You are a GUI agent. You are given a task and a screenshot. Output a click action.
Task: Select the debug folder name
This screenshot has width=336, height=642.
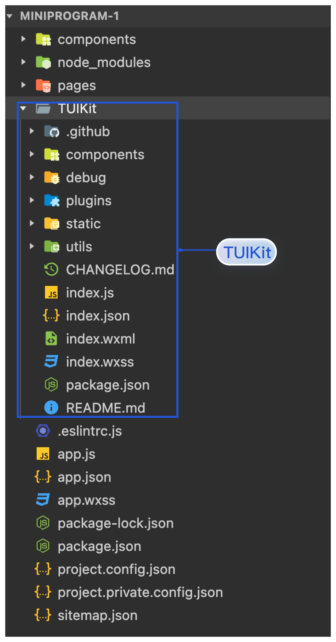86,178
